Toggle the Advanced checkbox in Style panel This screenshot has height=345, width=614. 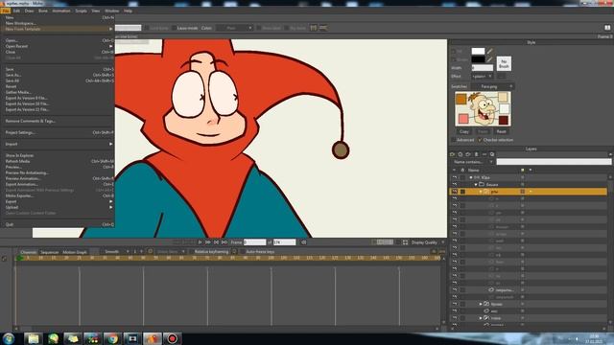pos(454,140)
